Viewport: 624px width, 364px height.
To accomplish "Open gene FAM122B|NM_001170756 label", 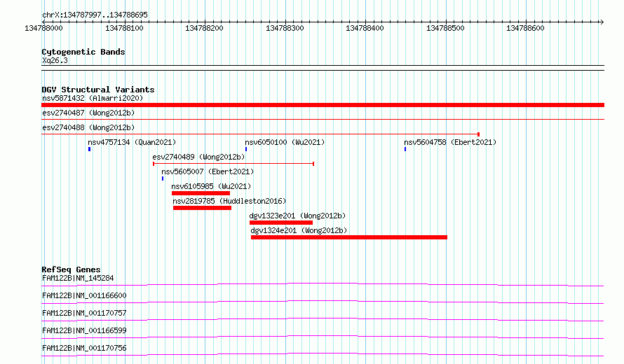I will [84, 348].
